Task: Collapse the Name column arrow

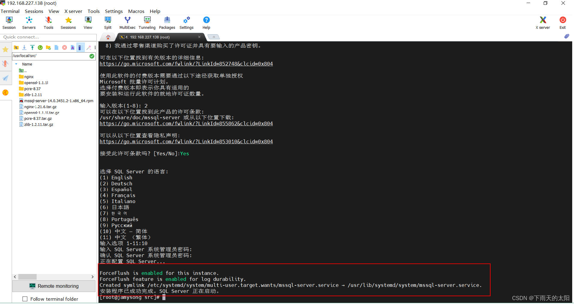Action: click(x=16, y=64)
